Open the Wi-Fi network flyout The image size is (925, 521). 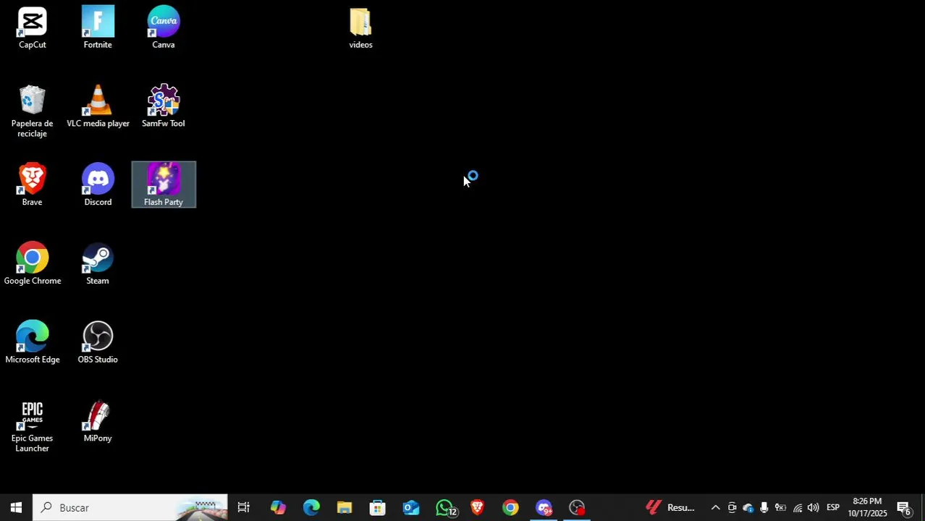click(797, 508)
